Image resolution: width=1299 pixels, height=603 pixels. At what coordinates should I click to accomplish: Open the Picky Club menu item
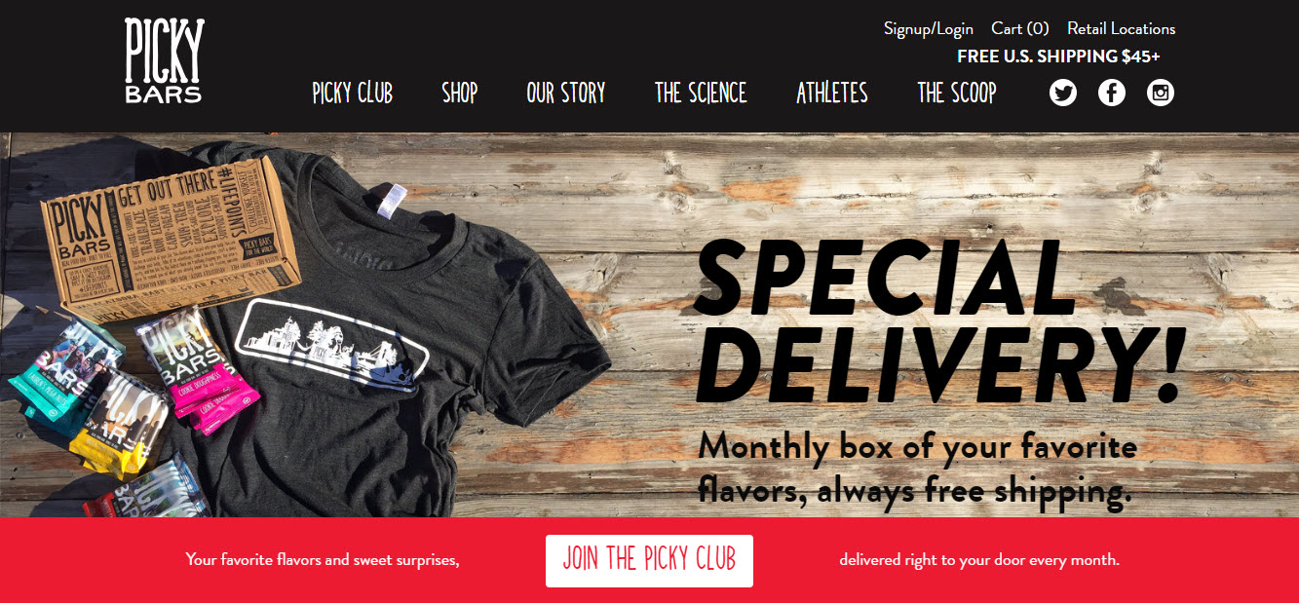[x=353, y=93]
